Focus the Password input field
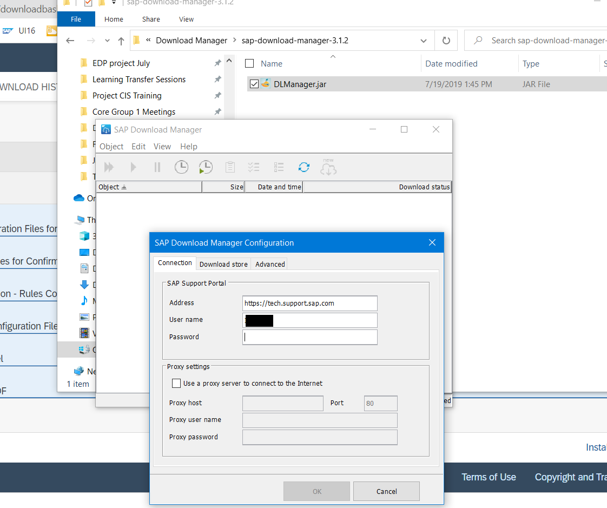This screenshot has height=508, width=607. click(309, 337)
